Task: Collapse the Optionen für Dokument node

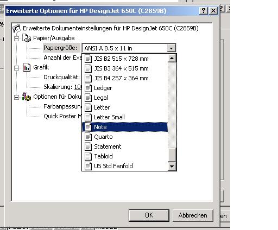Action: 16,97
